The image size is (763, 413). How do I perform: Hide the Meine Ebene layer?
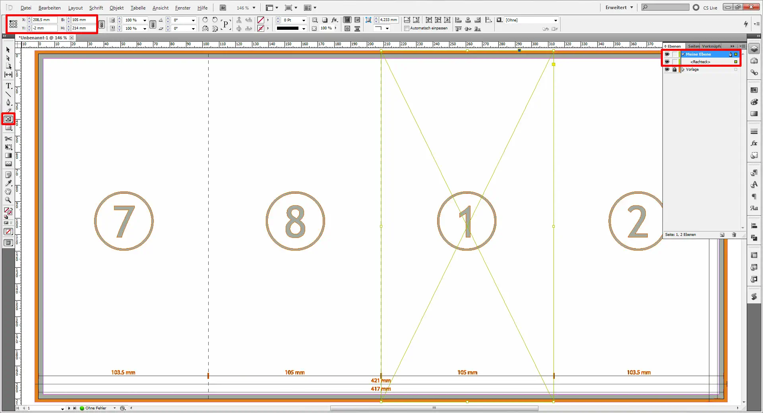click(x=667, y=54)
